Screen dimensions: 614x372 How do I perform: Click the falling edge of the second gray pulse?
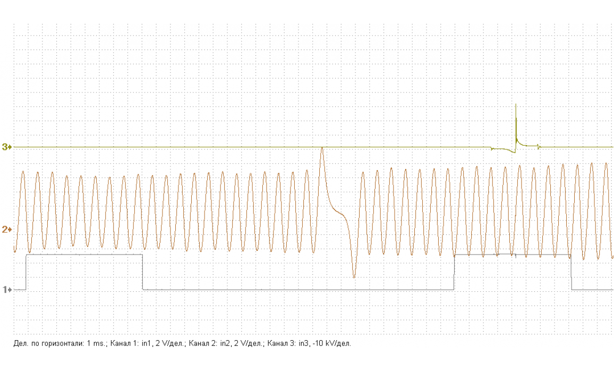coord(572,273)
